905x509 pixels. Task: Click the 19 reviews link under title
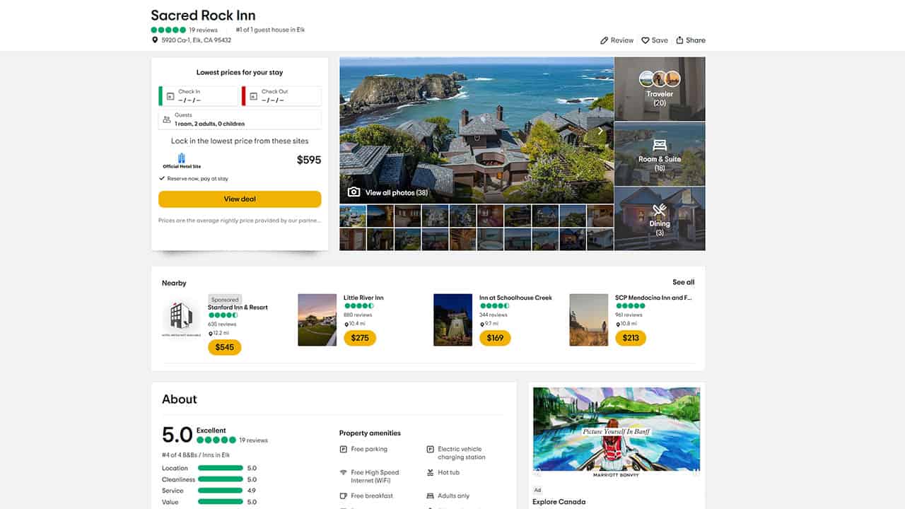coord(203,30)
